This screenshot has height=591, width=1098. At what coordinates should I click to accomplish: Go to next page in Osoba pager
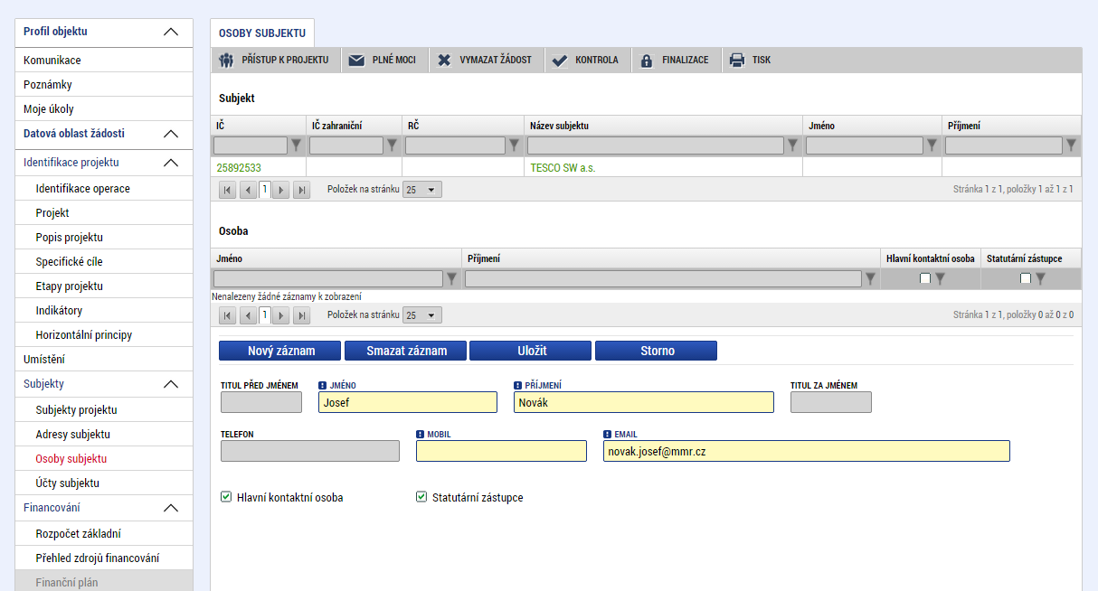[x=281, y=315]
